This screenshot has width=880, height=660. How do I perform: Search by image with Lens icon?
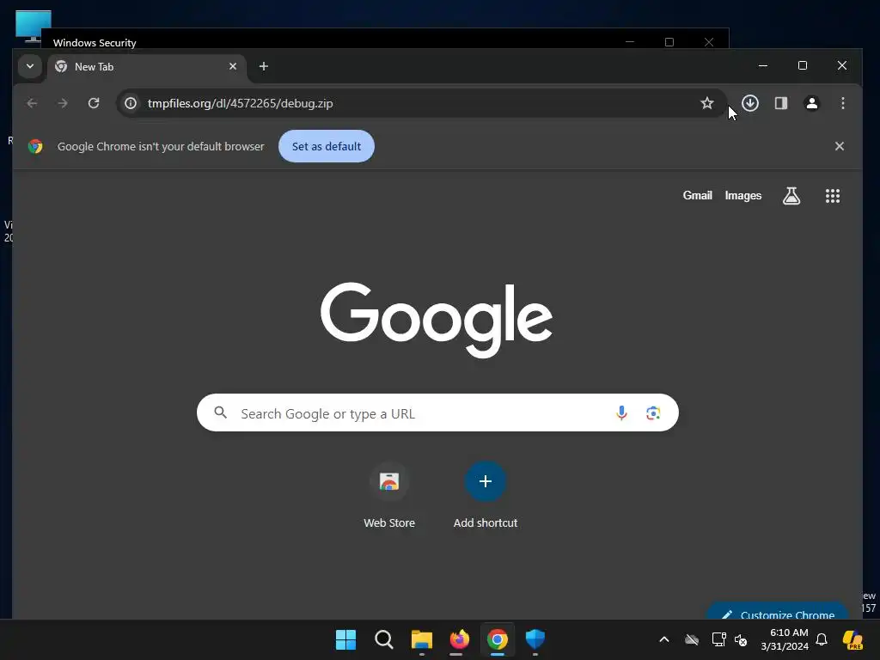click(x=653, y=413)
